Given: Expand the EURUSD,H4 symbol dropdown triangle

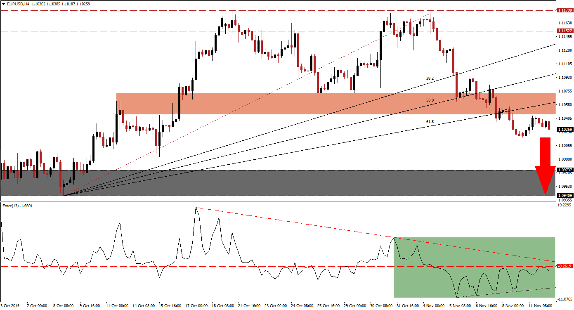Looking at the screenshot, I should coord(4,3).
